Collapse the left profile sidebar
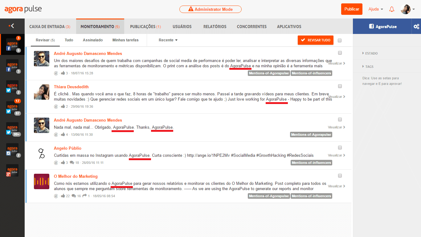This screenshot has height=237, width=421. point(12,26)
